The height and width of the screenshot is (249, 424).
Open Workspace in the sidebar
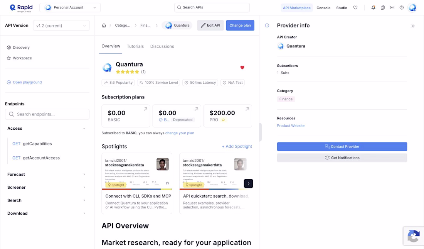click(x=19, y=58)
